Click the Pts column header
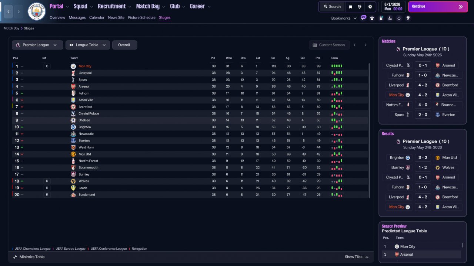 [318, 58]
